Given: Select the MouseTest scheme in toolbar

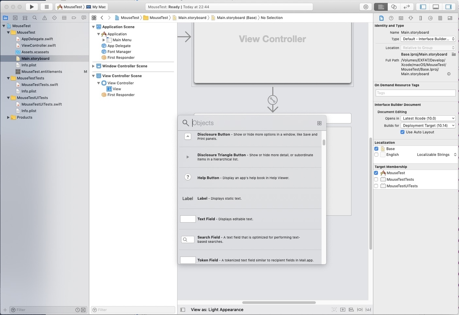Looking at the screenshot, I should click(x=70, y=7).
